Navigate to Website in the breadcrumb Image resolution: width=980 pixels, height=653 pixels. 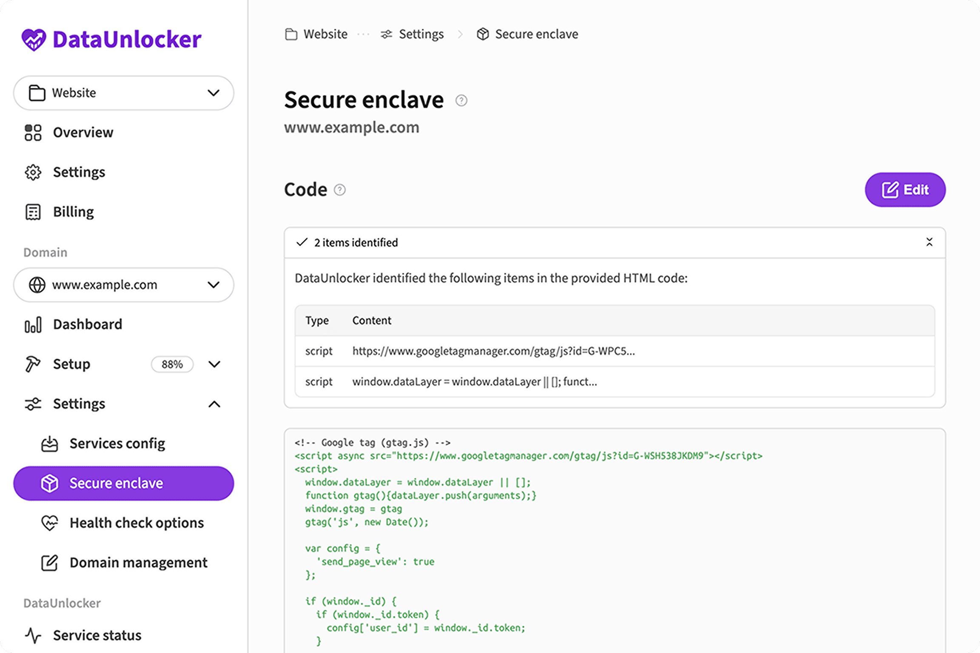point(325,34)
